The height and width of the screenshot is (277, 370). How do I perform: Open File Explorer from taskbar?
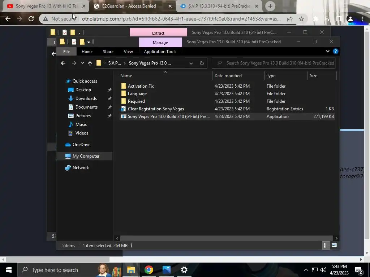tap(131, 270)
